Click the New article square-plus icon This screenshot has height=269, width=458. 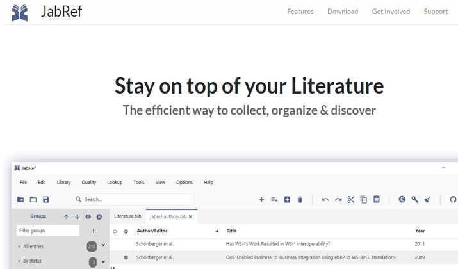click(287, 199)
